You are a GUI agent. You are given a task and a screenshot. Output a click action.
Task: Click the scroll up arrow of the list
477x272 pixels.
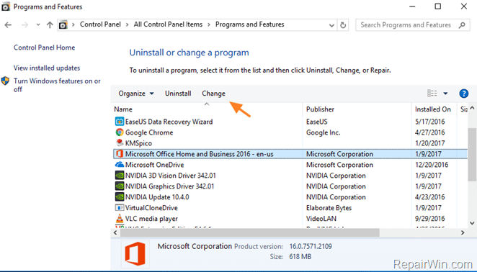[472, 108]
